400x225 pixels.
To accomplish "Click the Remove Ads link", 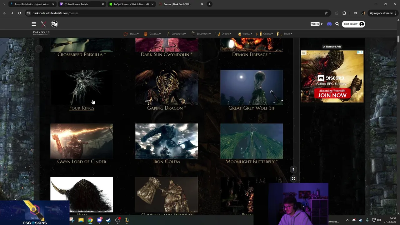I will coord(332,47).
